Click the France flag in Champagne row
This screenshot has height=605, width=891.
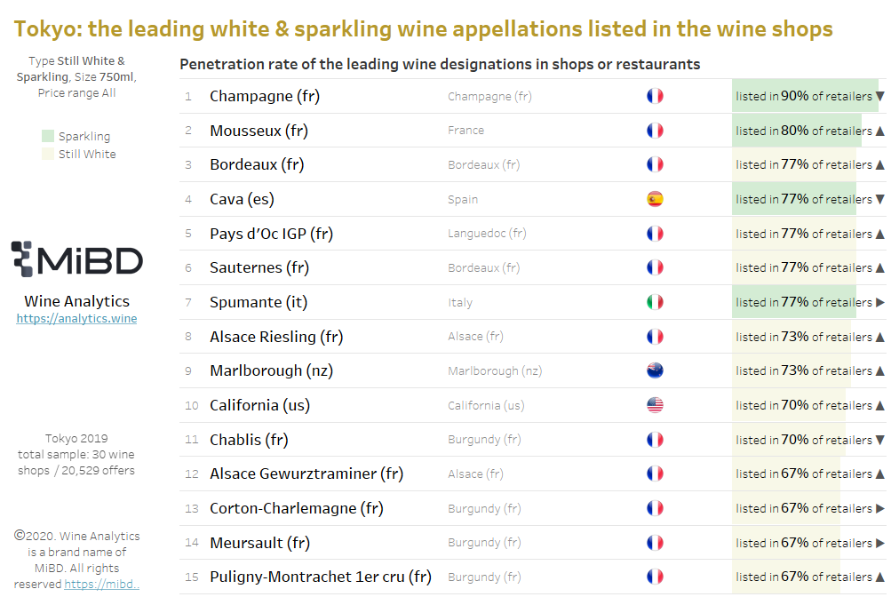[655, 96]
